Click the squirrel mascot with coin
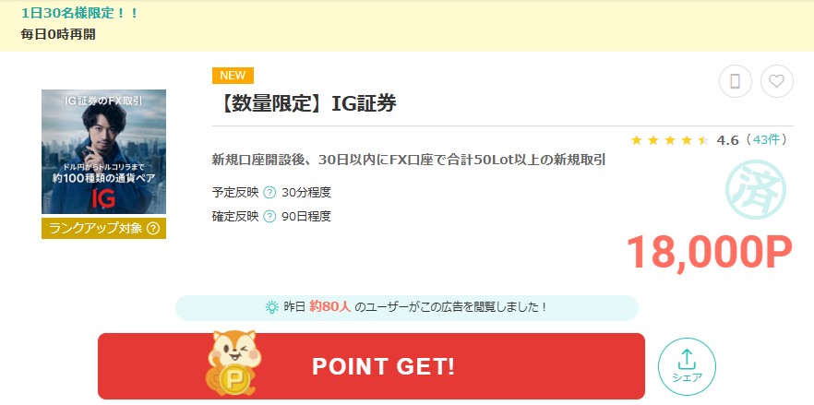Viewport: 814px width, 405px height. pyautogui.click(x=232, y=363)
